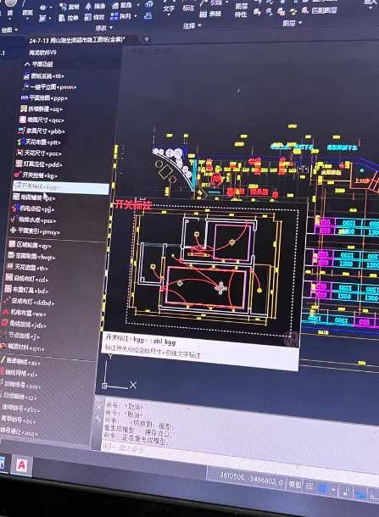This screenshot has height=517, width=379.
Task: Select the 家具尺寸 <pbb> tool
Action: 42,131
